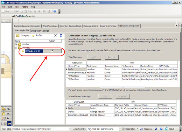Open the Sc... sidebar module icon
Image resolution: width=182 pixels, height=132 pixels.
point(4,118)
